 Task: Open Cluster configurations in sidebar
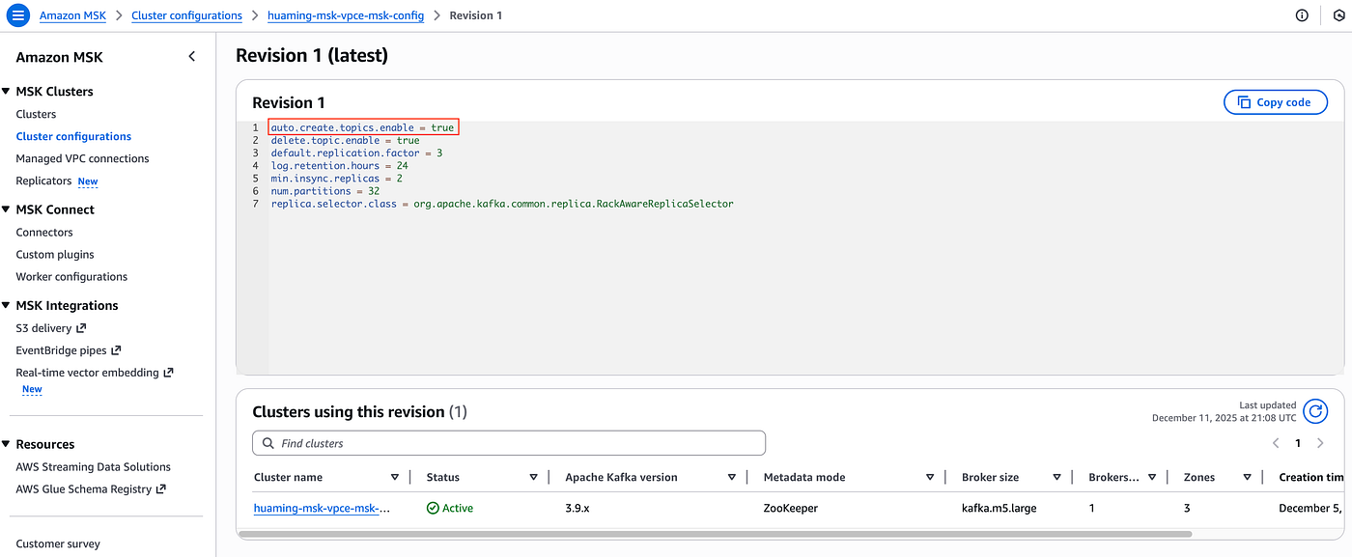click(x=73, y=136)
